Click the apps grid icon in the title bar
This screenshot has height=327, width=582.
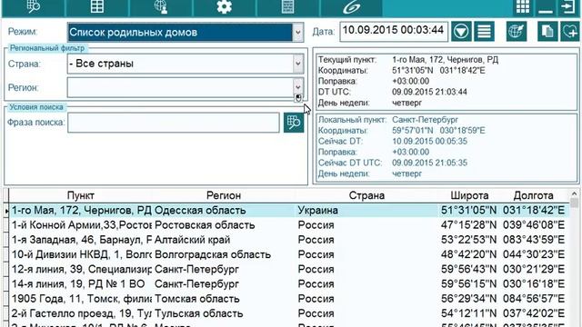click(x=523, y=7)
